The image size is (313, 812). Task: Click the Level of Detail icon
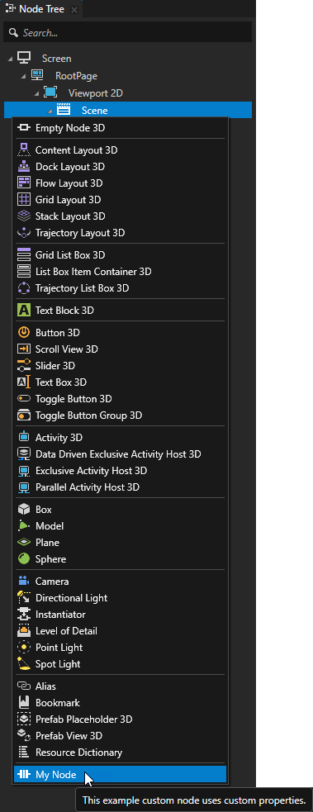(x=24, y=632)
